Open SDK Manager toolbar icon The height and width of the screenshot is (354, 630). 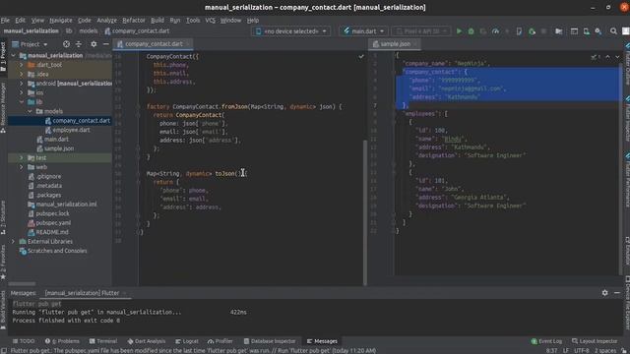tap(598, 31)
